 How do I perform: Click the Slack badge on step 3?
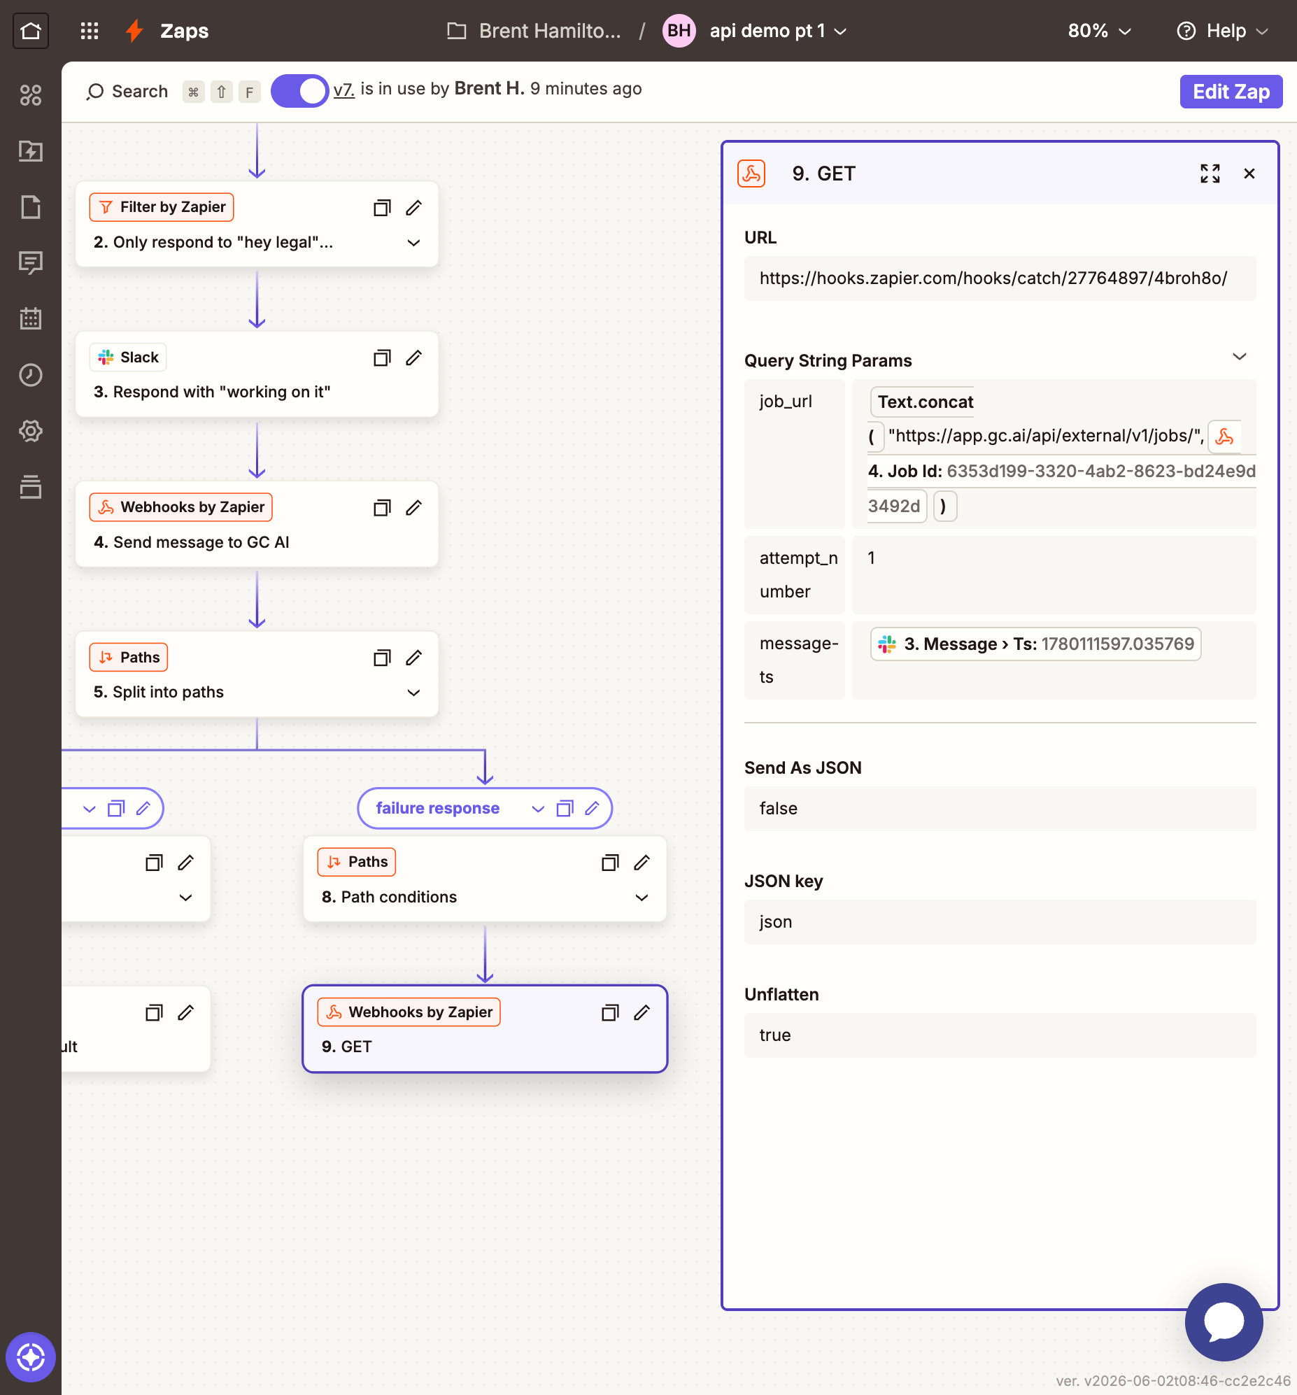click(x=129, y=357)
